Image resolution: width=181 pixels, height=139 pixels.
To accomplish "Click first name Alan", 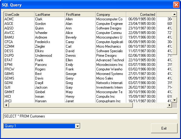I will pyautogui.click(x=69, y=24).
